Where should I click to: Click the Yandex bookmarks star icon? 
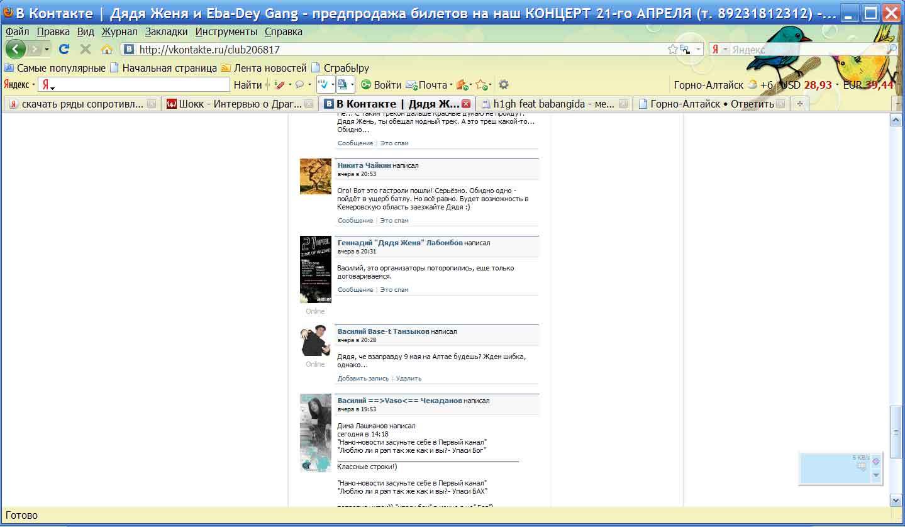pos(481,85)
